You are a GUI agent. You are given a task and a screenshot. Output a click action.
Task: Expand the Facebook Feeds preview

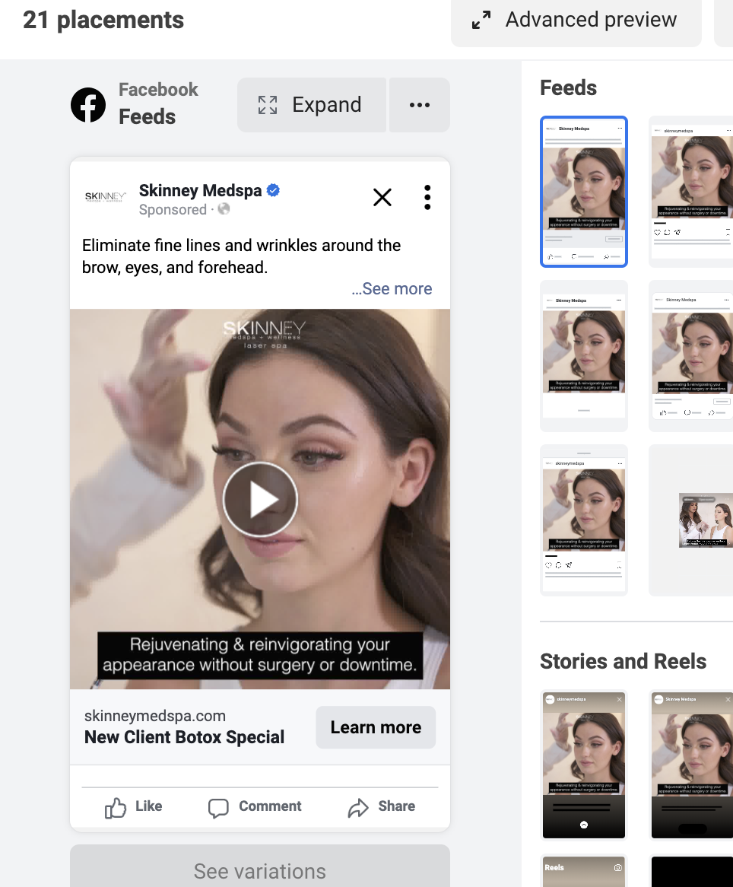[x=312, y=105]
